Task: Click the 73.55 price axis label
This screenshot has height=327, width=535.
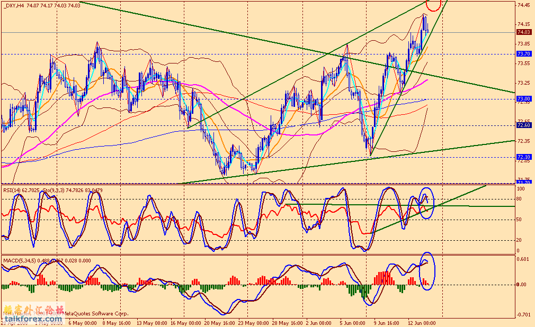Action: point(523,63)
